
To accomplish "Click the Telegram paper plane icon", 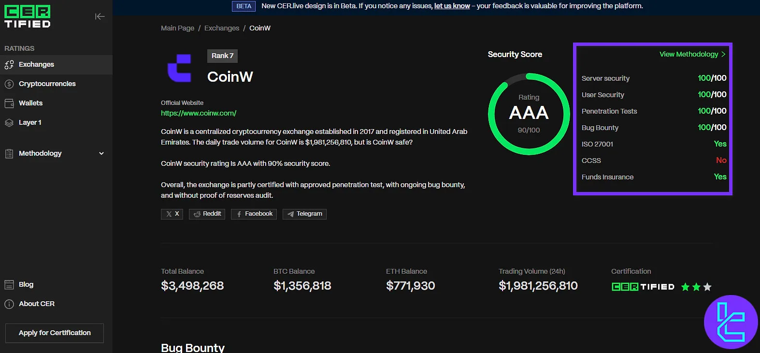I will [290, 214].
